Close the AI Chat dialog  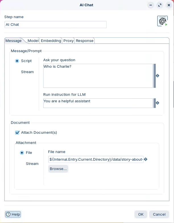click(169, 5)
